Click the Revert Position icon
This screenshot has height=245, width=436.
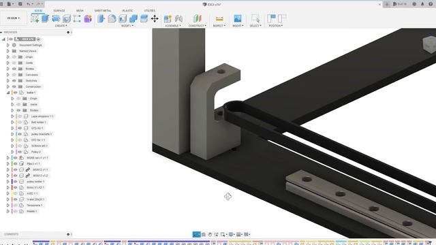pyautogui.click(x=282, y=18)
